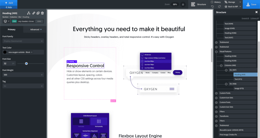Hide the left sidebar panel
This screenshot has width=260, height=138.
9,7
